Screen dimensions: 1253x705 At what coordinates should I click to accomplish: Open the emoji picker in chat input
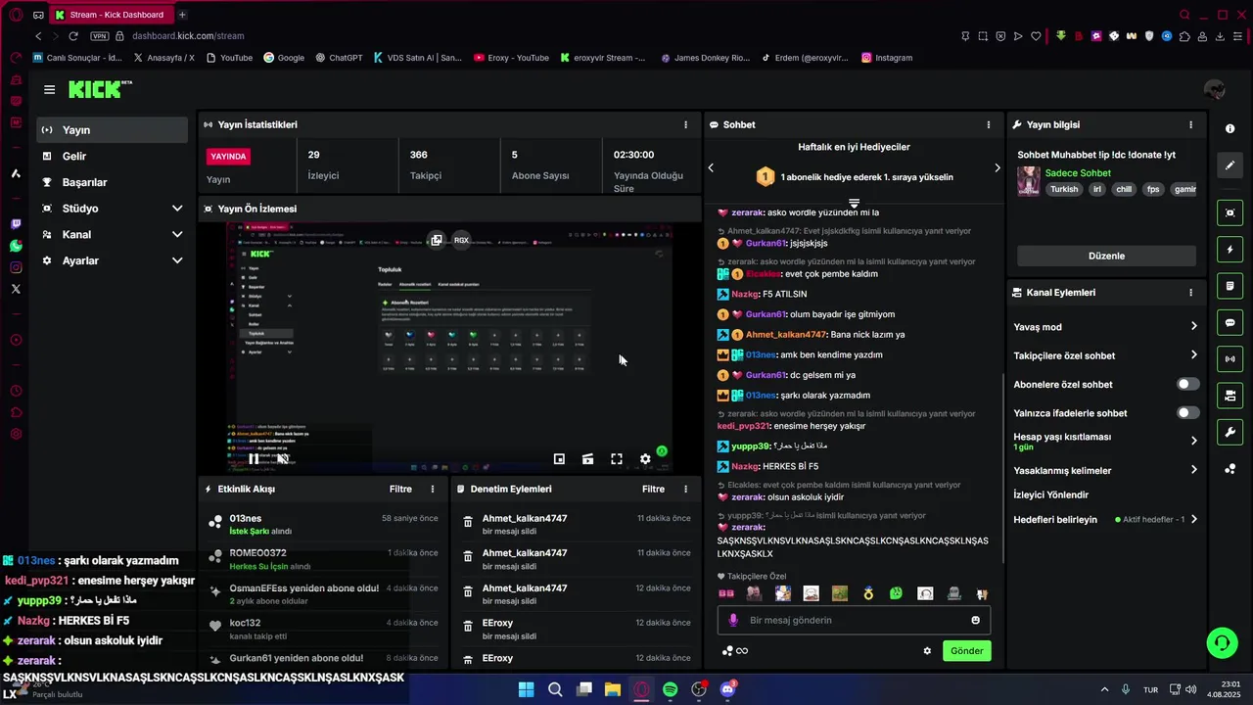(975, 620)
